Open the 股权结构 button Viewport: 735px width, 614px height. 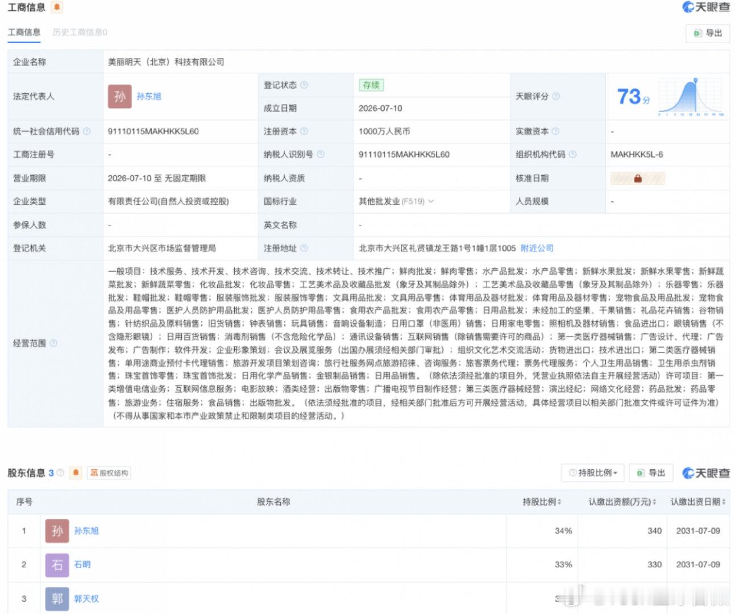pos(109,472)
